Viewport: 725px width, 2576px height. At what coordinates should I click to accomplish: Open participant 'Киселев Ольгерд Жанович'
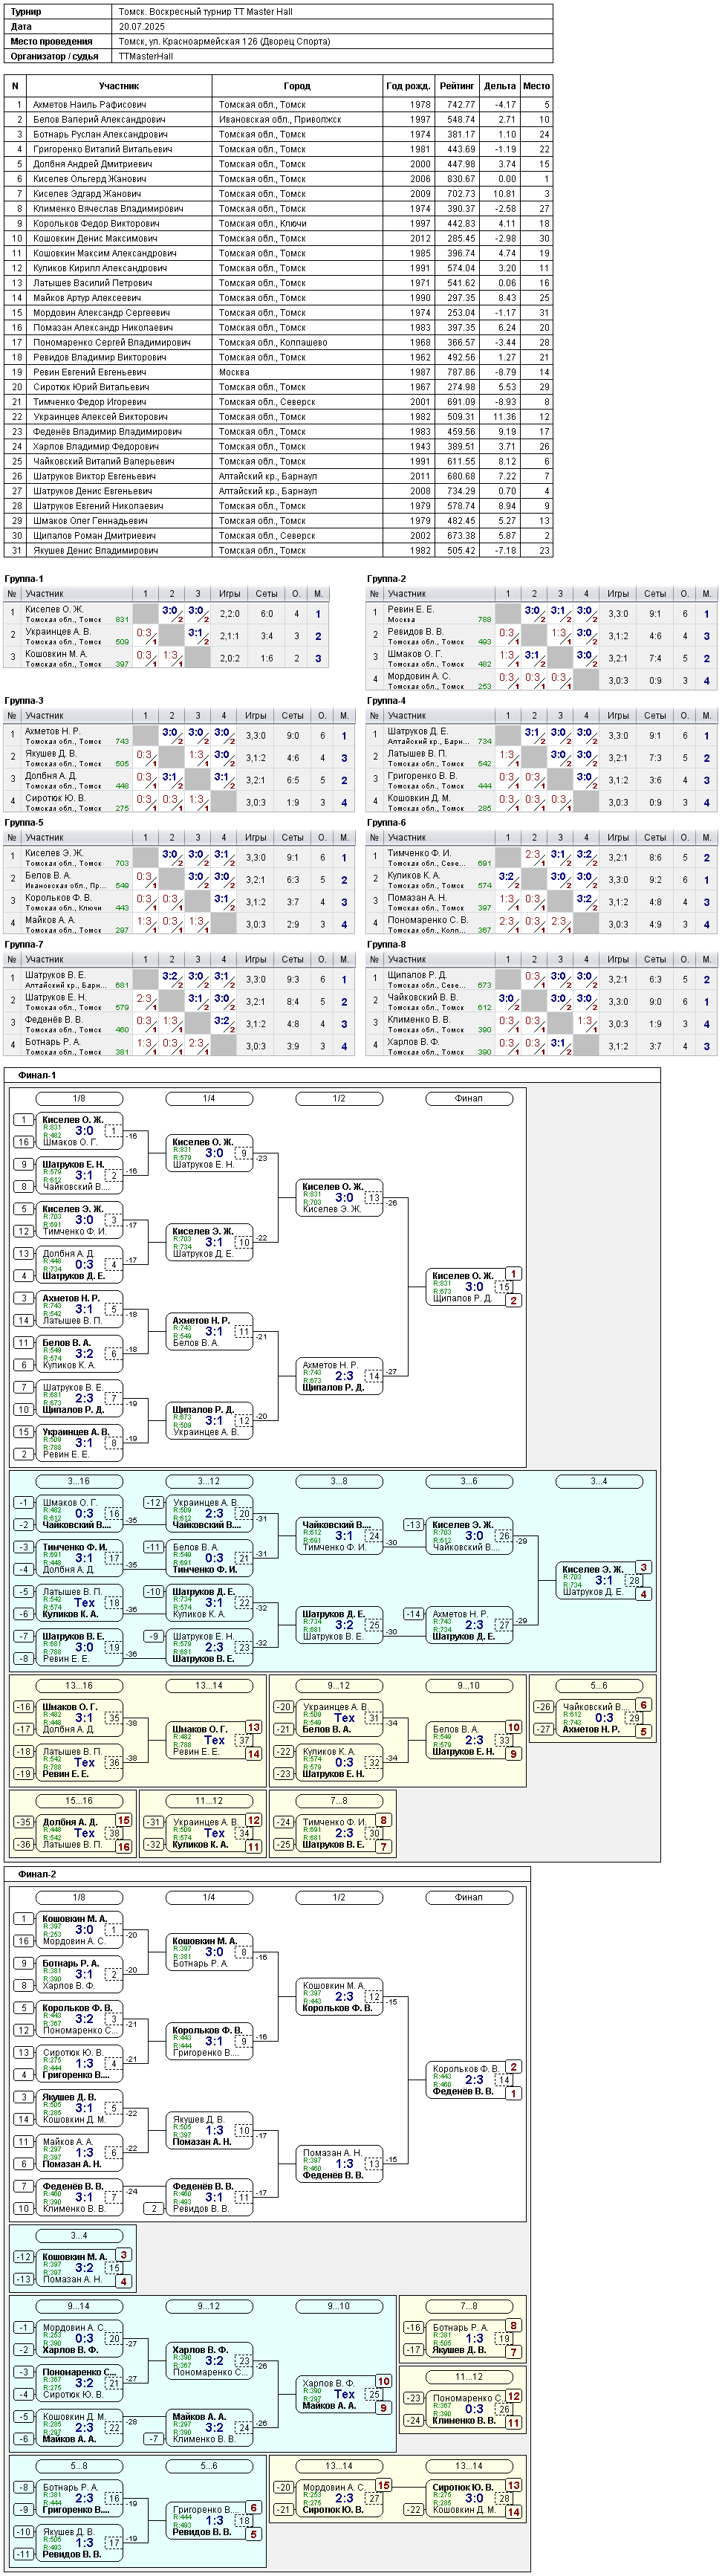[x=89, y=179]
